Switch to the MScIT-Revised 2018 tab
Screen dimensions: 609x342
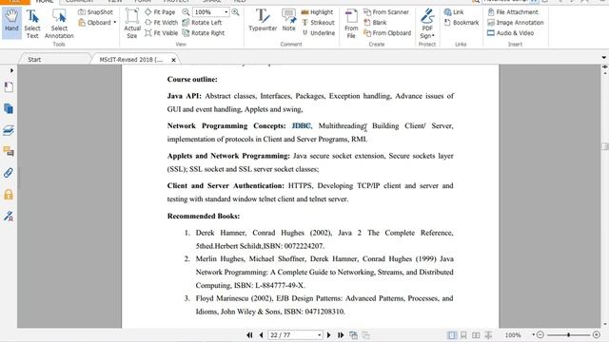tap(131, 59)
